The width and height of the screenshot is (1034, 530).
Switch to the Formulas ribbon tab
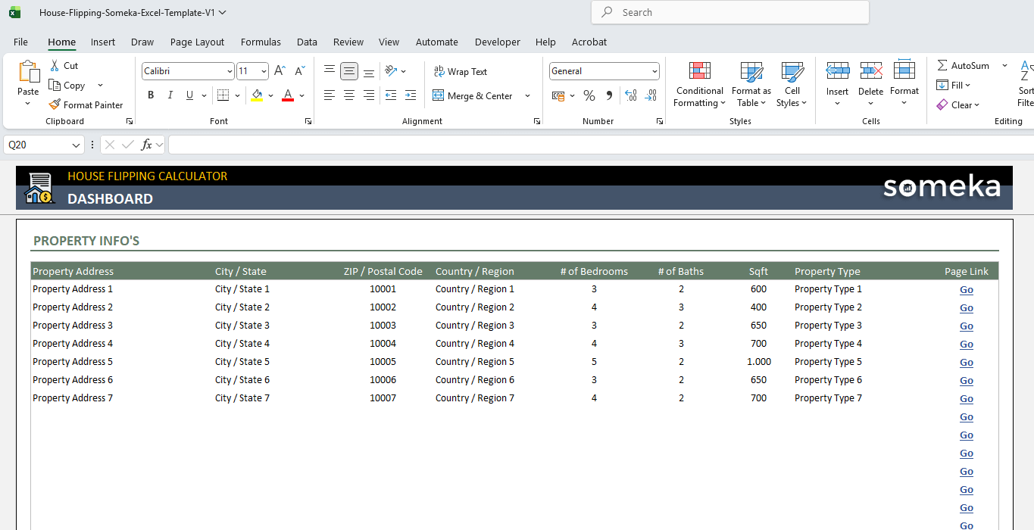click(x=261, y=42)
